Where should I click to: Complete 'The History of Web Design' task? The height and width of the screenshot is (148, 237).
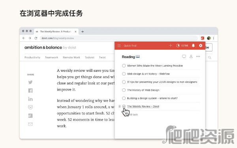tap(124, 90)
